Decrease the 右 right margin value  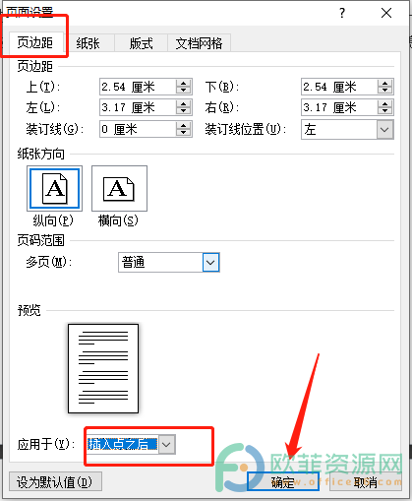pos(385,111)
